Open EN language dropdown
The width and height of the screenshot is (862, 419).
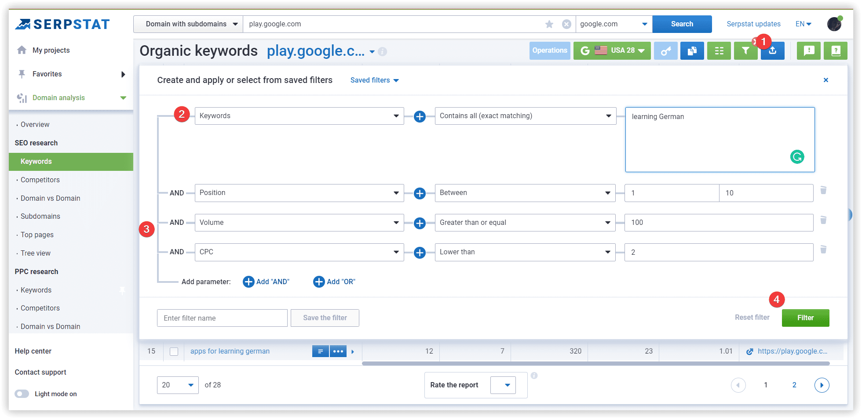[x=804, y=24]
